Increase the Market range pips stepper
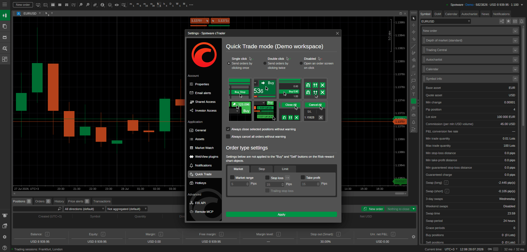527x252 pixels. (x=247, y=183)
